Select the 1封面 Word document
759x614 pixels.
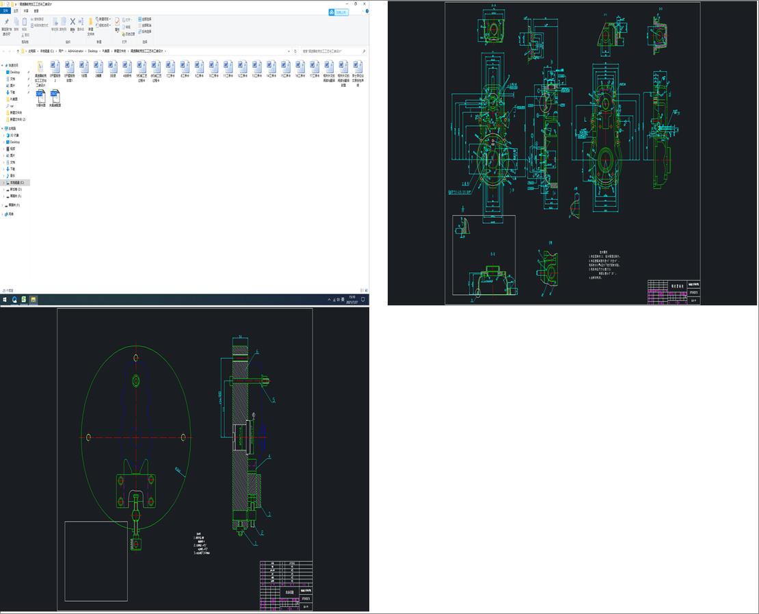coord(83,69)
